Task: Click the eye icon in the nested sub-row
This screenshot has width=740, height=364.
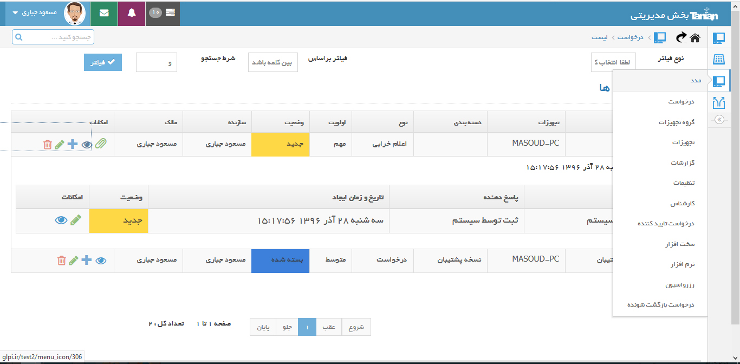Action: tap(61, 220)
